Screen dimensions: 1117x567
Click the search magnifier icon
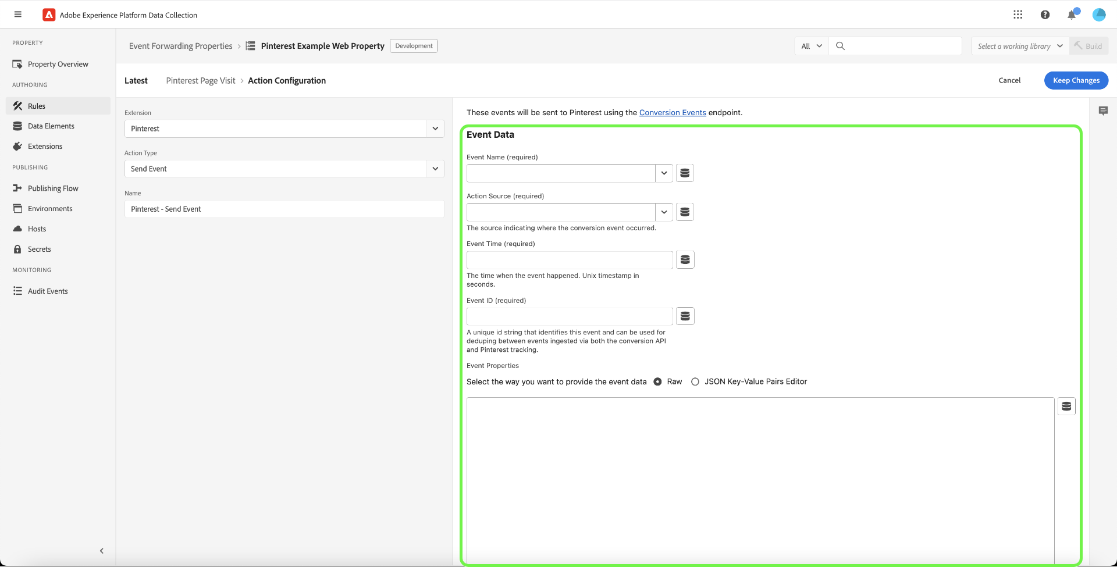tap(840, 46)
